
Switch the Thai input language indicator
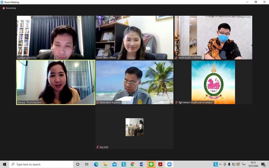244,164
